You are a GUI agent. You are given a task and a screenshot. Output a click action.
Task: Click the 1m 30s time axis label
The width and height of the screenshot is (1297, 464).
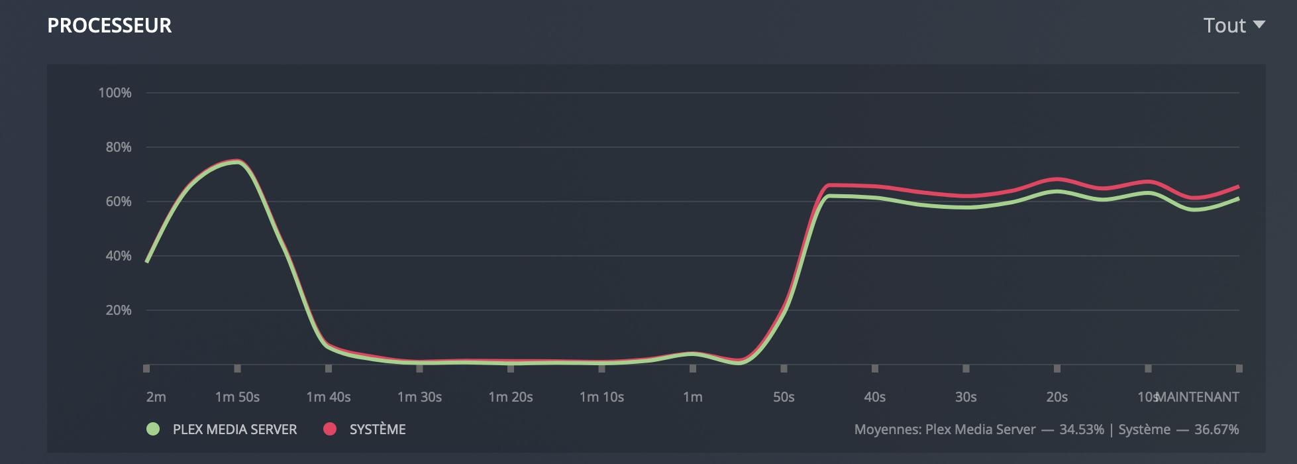pyautogui.click(x=419, y=397)
